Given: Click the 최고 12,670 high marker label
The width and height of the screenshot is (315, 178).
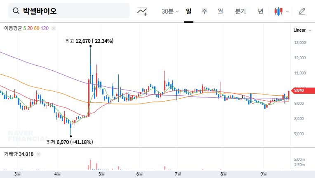Looking at the screenshot, I should [x=89, y=41].
